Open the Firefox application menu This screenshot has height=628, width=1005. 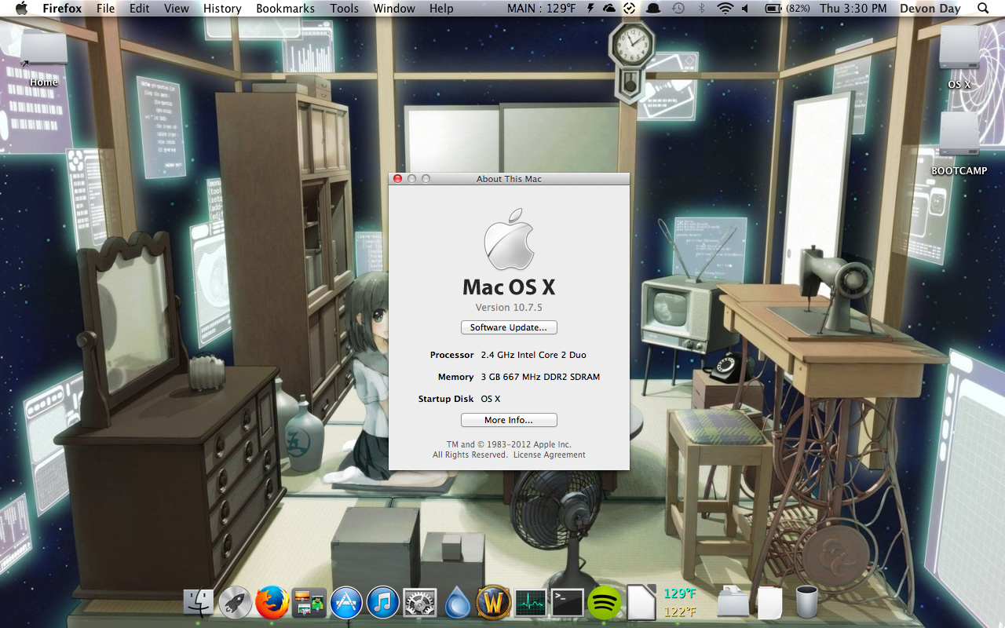62,9
